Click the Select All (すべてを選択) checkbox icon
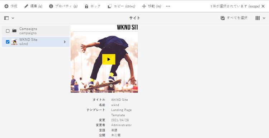The image size is (269, 138). coord(223,18)
